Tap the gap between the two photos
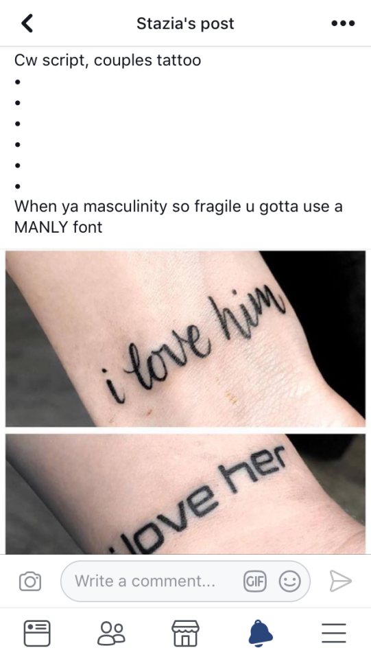This screenshot has width=371, height=659. tap(185, 430)
